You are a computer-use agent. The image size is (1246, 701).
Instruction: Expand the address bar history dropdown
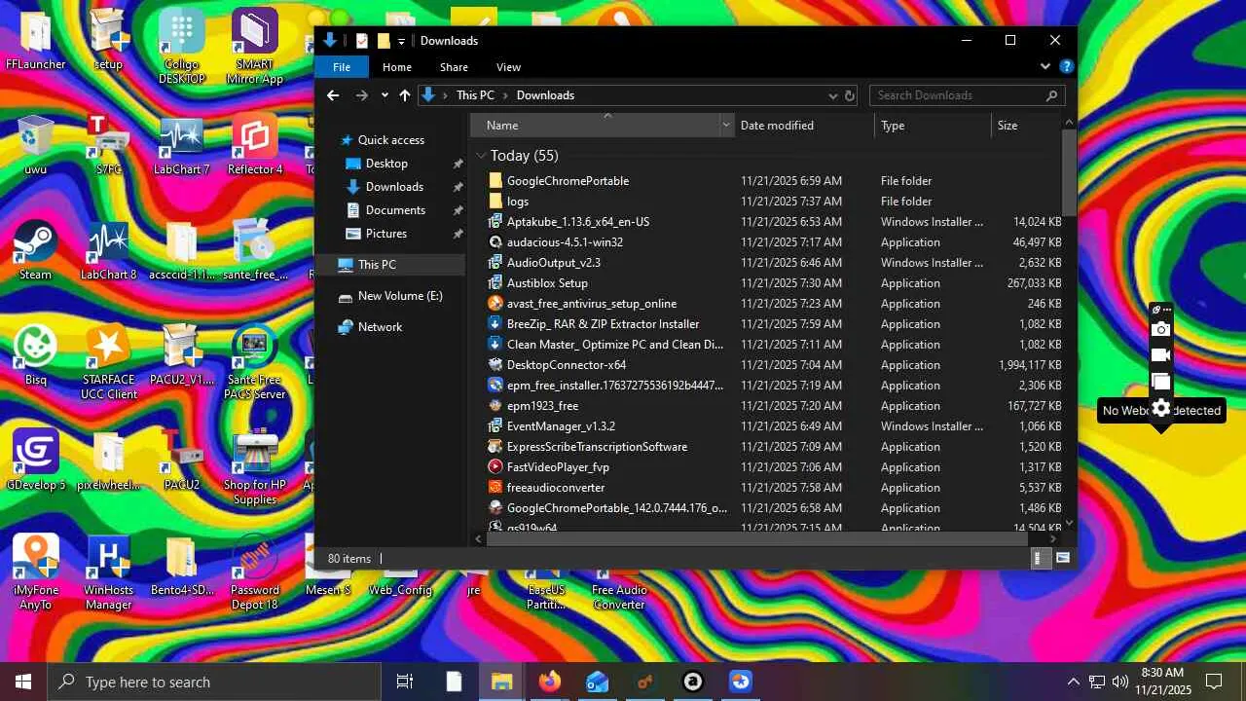point(832,95)
